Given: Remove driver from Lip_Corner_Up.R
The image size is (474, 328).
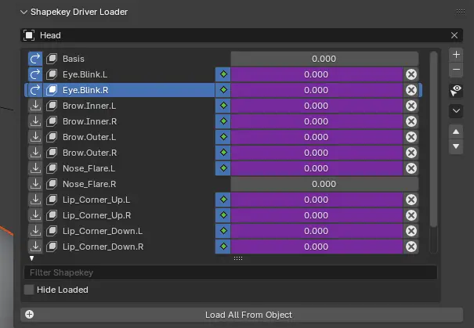Looking at the screenshot, I should [411, 215].
